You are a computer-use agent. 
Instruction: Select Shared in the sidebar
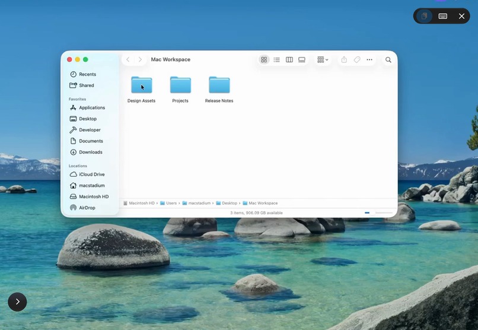coord(90,85)
